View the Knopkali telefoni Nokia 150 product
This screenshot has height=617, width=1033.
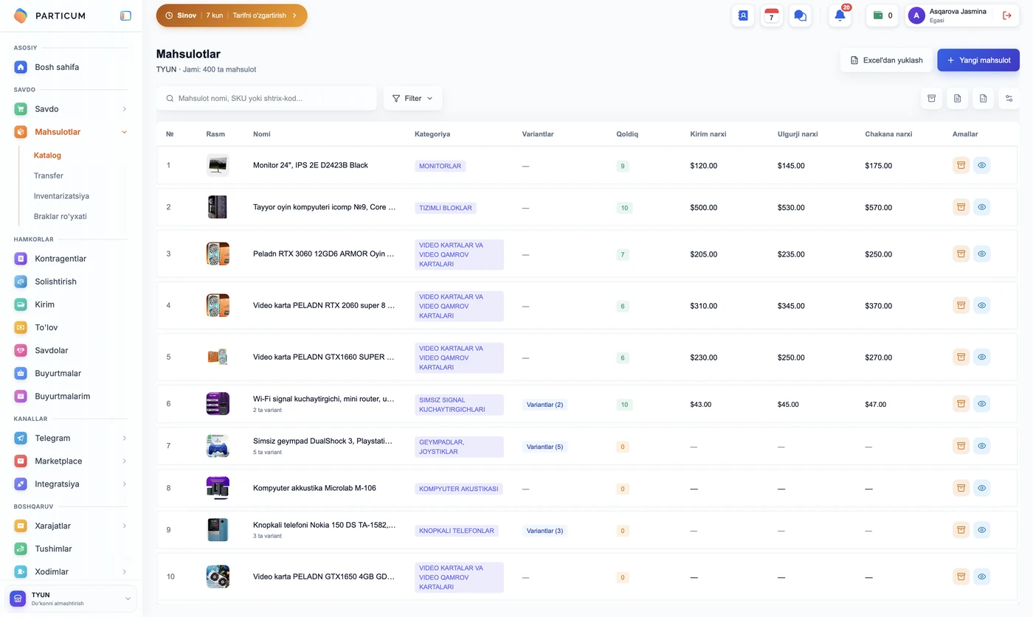click(x=981, y=529)
